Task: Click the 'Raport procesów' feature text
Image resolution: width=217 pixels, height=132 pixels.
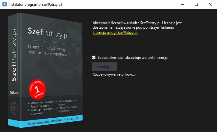Action: coord(40,106)
